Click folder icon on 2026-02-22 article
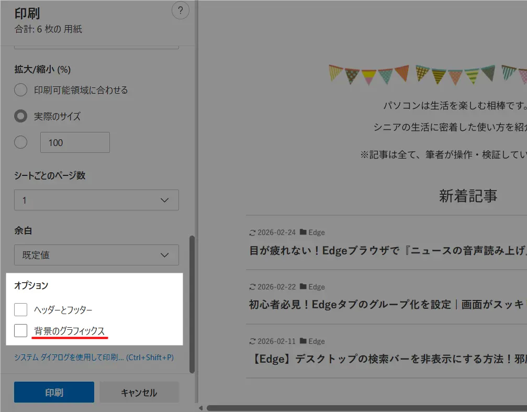 (x=303, y=287)
